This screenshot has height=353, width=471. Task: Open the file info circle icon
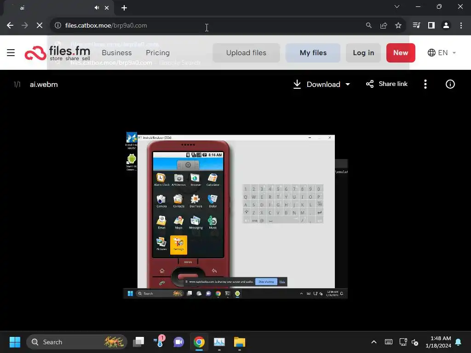tap(450, 84)
